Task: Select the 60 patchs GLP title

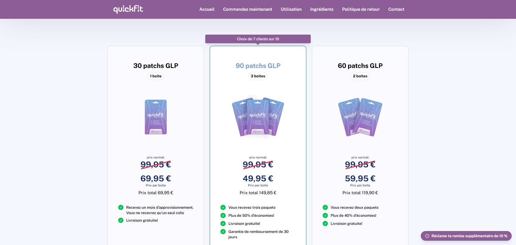Action: (x=360, y=66)
